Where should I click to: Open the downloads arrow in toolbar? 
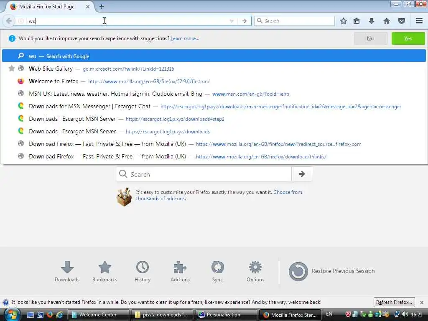click(x=372, y=21)
